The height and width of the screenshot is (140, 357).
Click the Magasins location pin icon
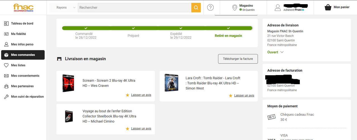[x=235, y=8]
